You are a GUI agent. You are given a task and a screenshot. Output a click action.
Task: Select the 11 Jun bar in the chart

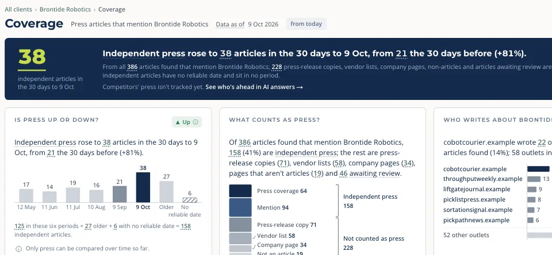coord(49,196)
